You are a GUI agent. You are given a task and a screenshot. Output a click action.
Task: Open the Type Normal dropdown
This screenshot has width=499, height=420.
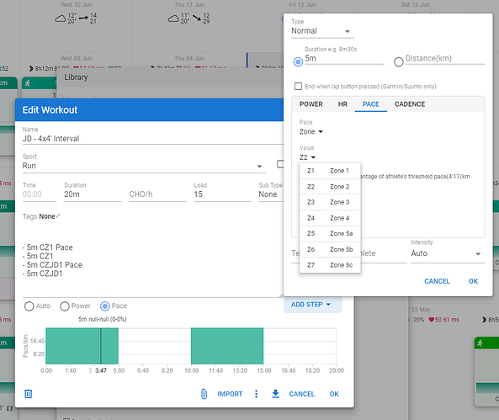pos(322,31)
